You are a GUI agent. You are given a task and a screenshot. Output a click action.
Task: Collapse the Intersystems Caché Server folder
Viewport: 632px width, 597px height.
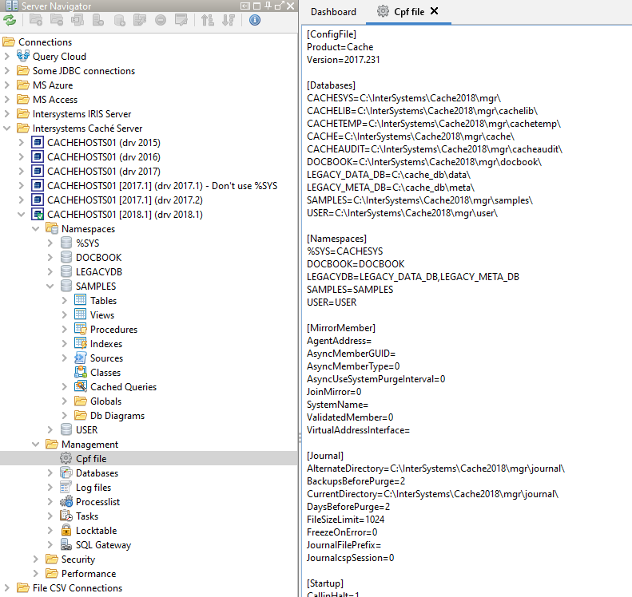point(7,128)
